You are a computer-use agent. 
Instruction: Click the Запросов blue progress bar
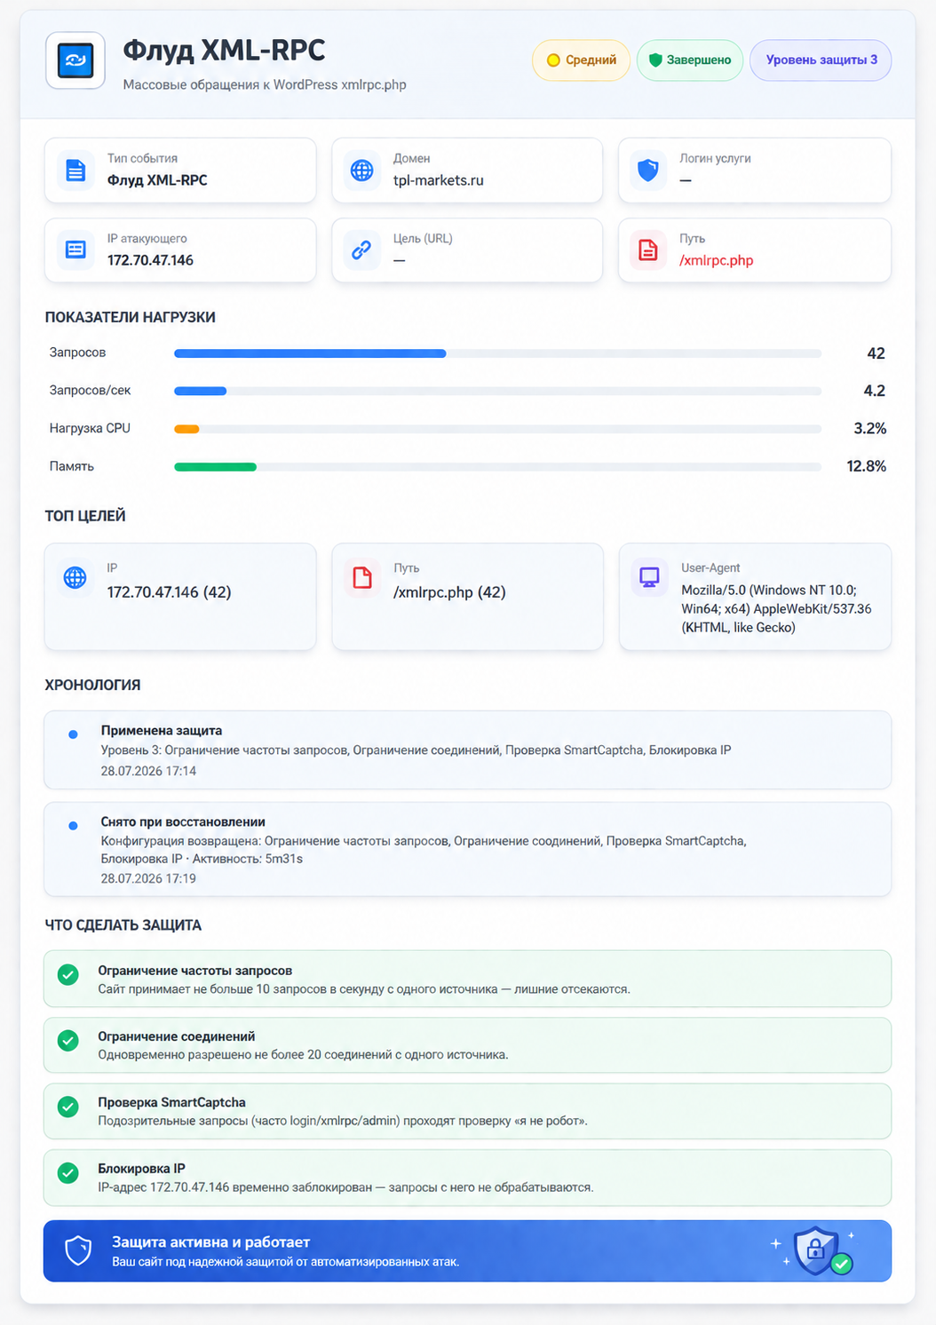310,353
